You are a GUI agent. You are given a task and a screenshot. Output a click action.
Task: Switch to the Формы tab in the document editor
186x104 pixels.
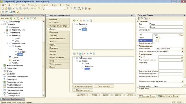pyautogui.click(x=52, y=45)
